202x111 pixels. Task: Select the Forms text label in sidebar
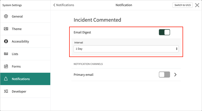coord(16,67)
